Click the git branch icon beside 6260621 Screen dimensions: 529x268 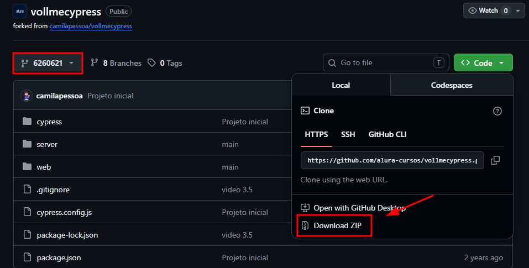[x=25, y=63]
